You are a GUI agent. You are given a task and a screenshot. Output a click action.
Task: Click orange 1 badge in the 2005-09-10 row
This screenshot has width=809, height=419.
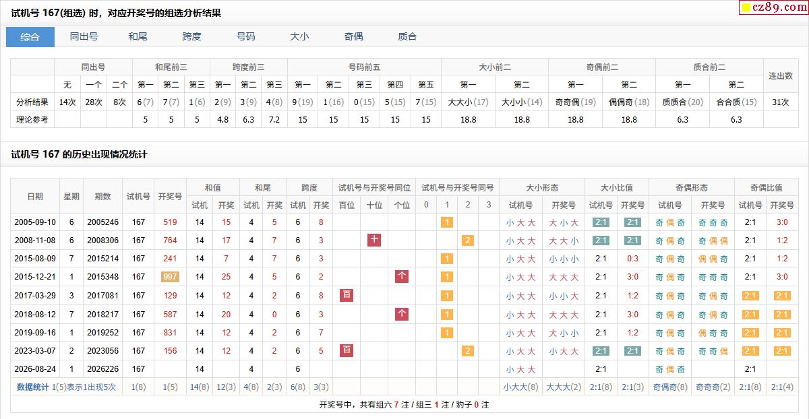pos(446,222)
